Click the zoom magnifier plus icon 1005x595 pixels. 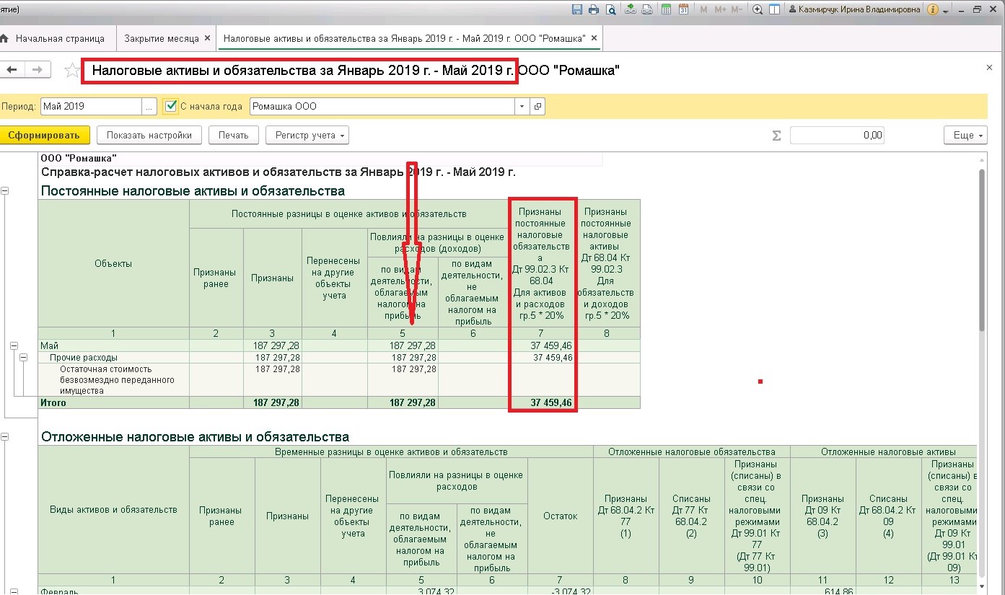click(758, 9)
